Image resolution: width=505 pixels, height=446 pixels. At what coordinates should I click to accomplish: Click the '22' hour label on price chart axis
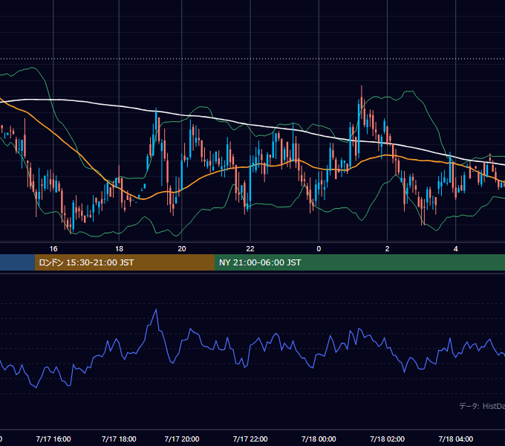250,249
